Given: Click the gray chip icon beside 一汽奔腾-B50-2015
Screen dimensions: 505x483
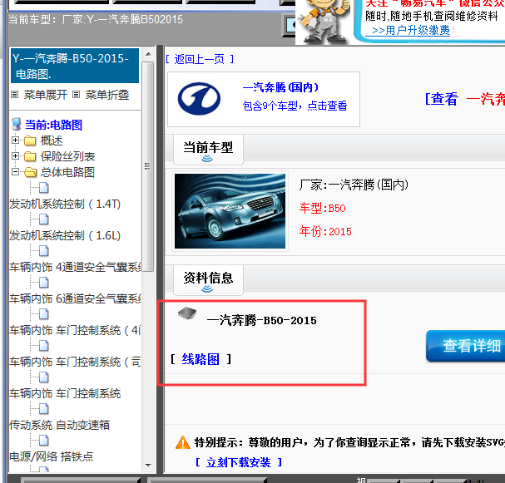Looking at the screenshot, I should [x=187, y=313].
